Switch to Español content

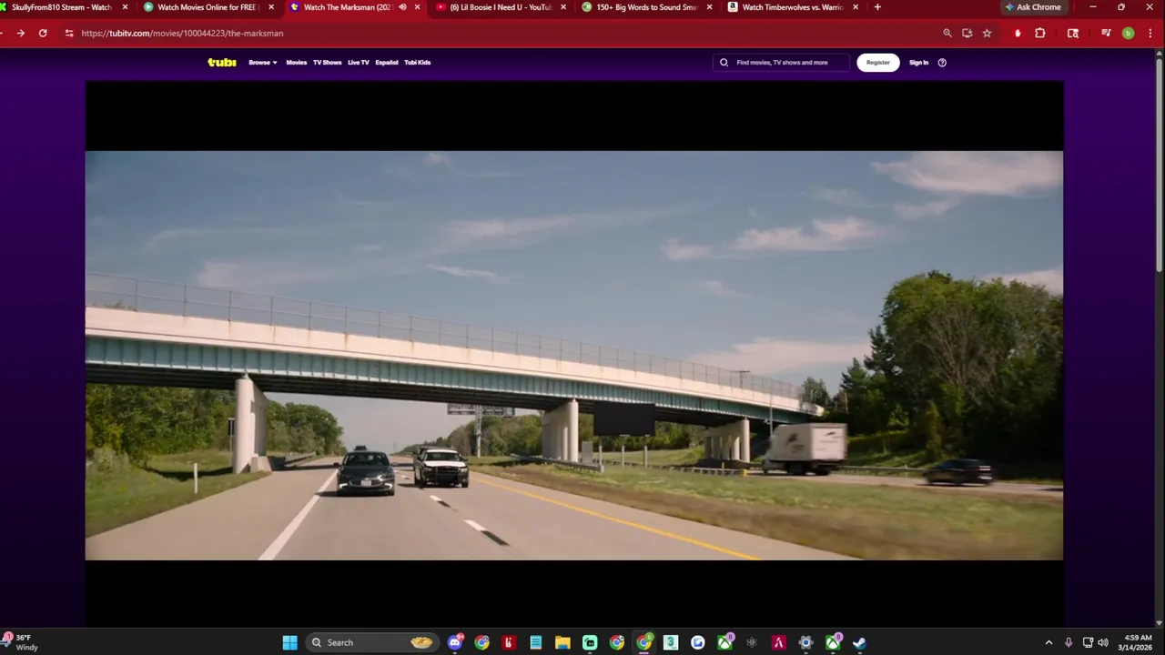coord(387,63)
